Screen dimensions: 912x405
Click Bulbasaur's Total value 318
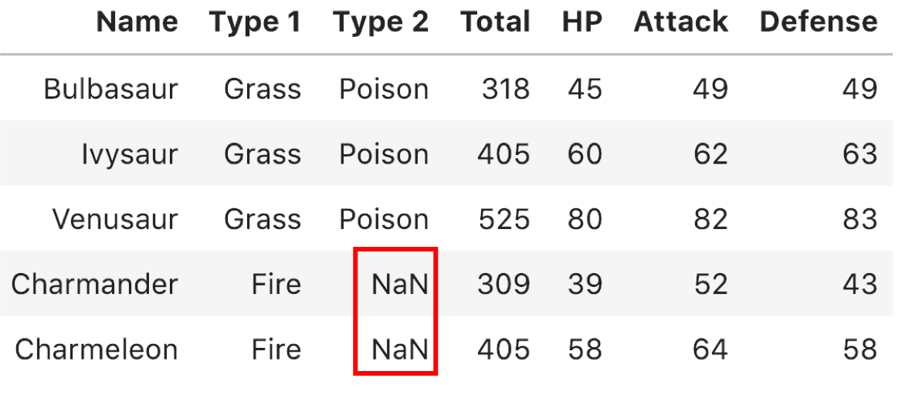(506, 89)
